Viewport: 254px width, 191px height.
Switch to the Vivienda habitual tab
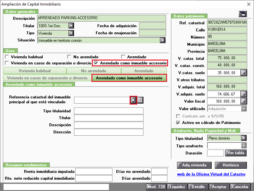coord(35,71)
